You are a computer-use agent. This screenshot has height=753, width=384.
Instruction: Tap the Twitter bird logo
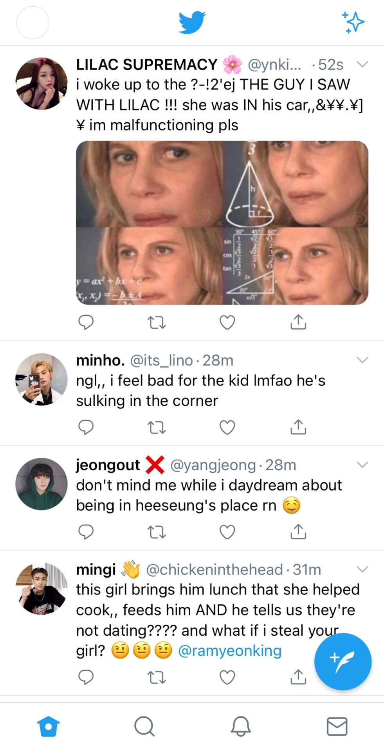coord(192,22)
